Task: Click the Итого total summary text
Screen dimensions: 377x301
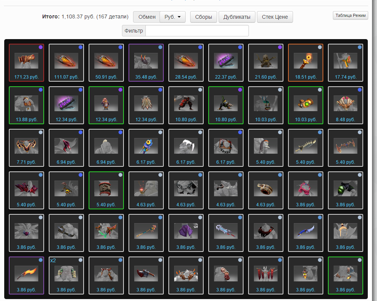Action: pos(86,16)
